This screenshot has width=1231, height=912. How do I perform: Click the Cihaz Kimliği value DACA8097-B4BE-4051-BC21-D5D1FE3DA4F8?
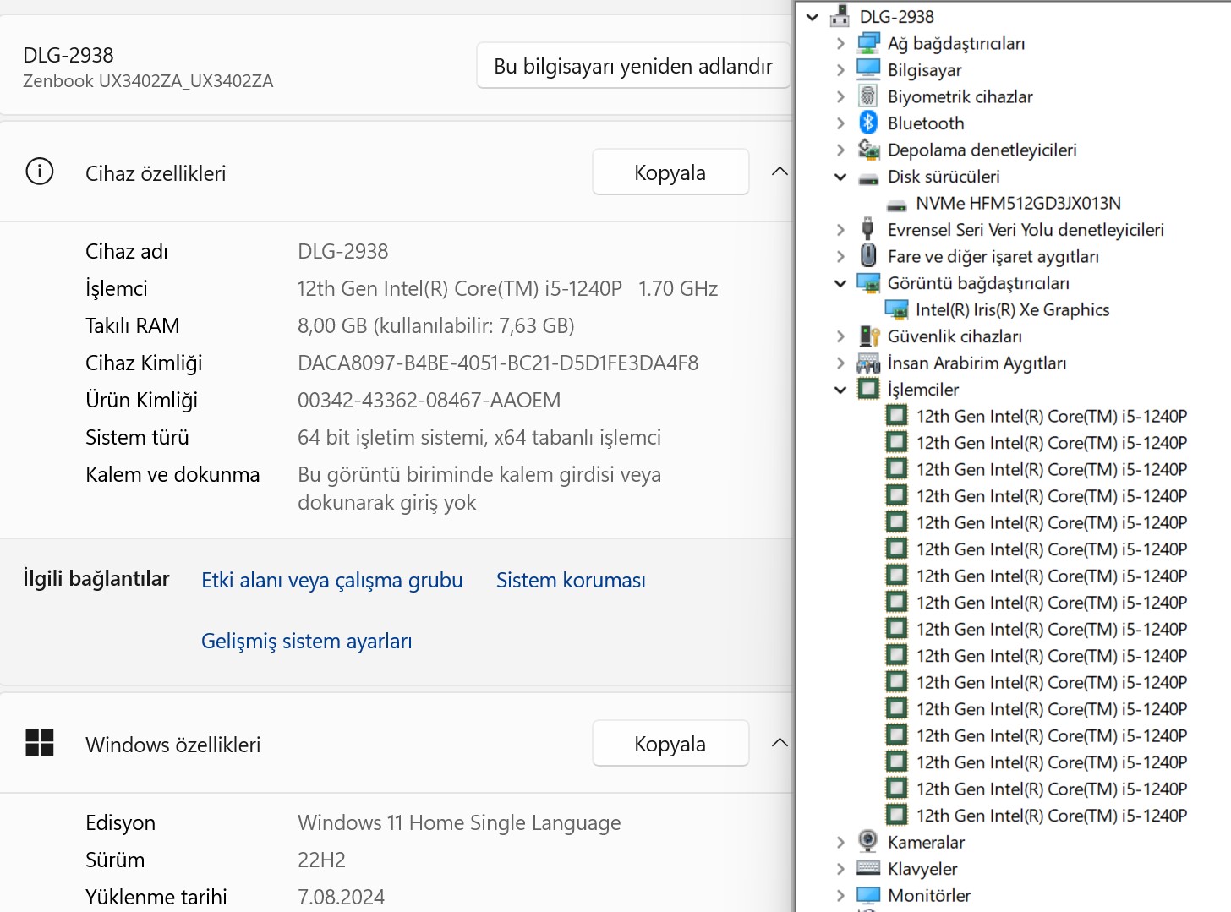498,363
